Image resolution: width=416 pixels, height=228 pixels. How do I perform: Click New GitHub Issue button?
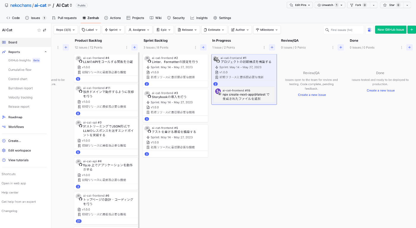390,30
